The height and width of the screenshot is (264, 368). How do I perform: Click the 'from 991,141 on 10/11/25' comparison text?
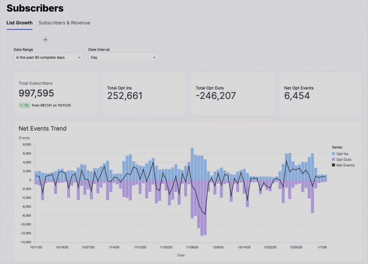(x=52, y=105)
